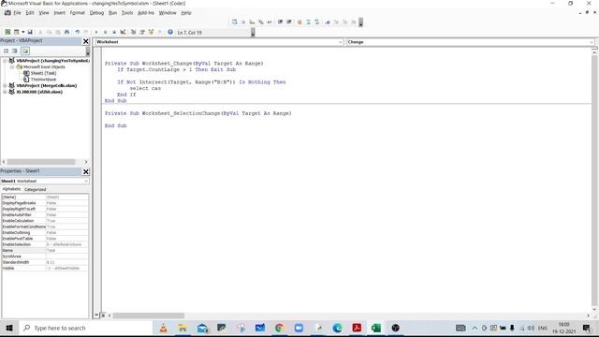Click in the 'select cas' code line
The width and height of the screenshot is (599, 337).
pos(145,88)
